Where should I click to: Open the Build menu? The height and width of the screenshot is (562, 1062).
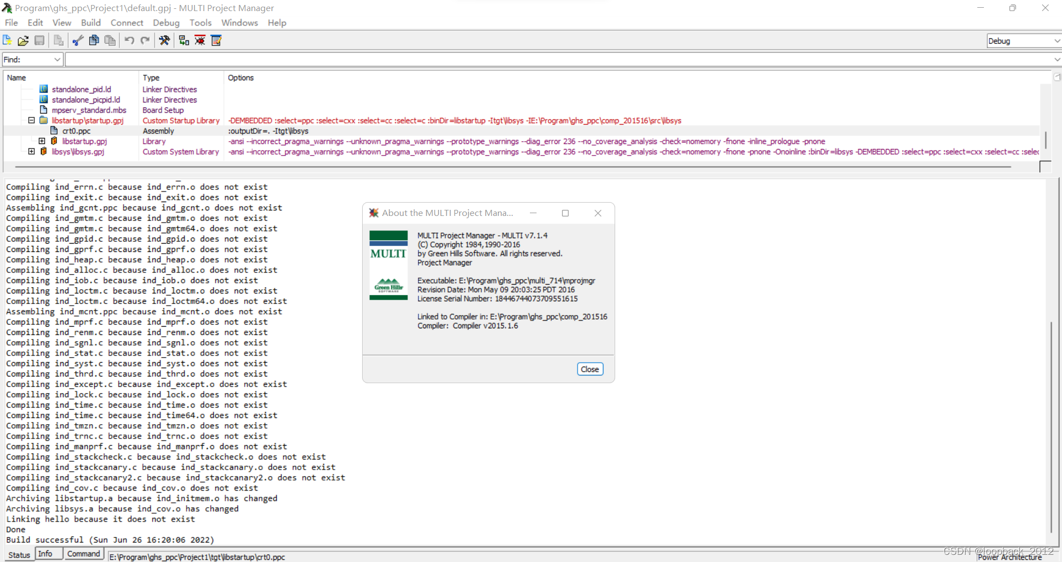(91, 23)
